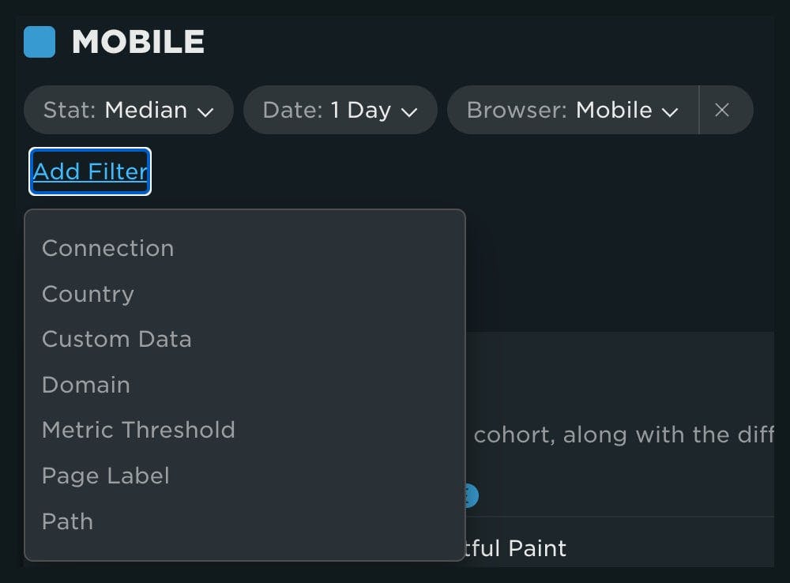This screenshot has height=583, width=790.
Task: Click the MOBILE heading text
Action: coord(139,42)
